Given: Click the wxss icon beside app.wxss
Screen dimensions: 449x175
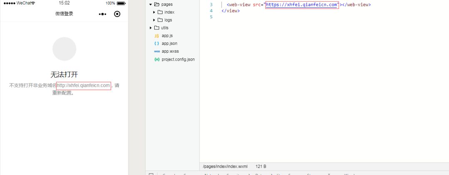Looking at the screenshot, I should pos(157,51).
